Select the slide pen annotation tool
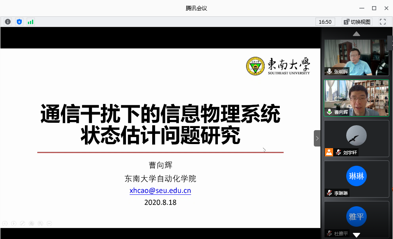The width and height of the screenshot is (393, 239). [23, 223]
